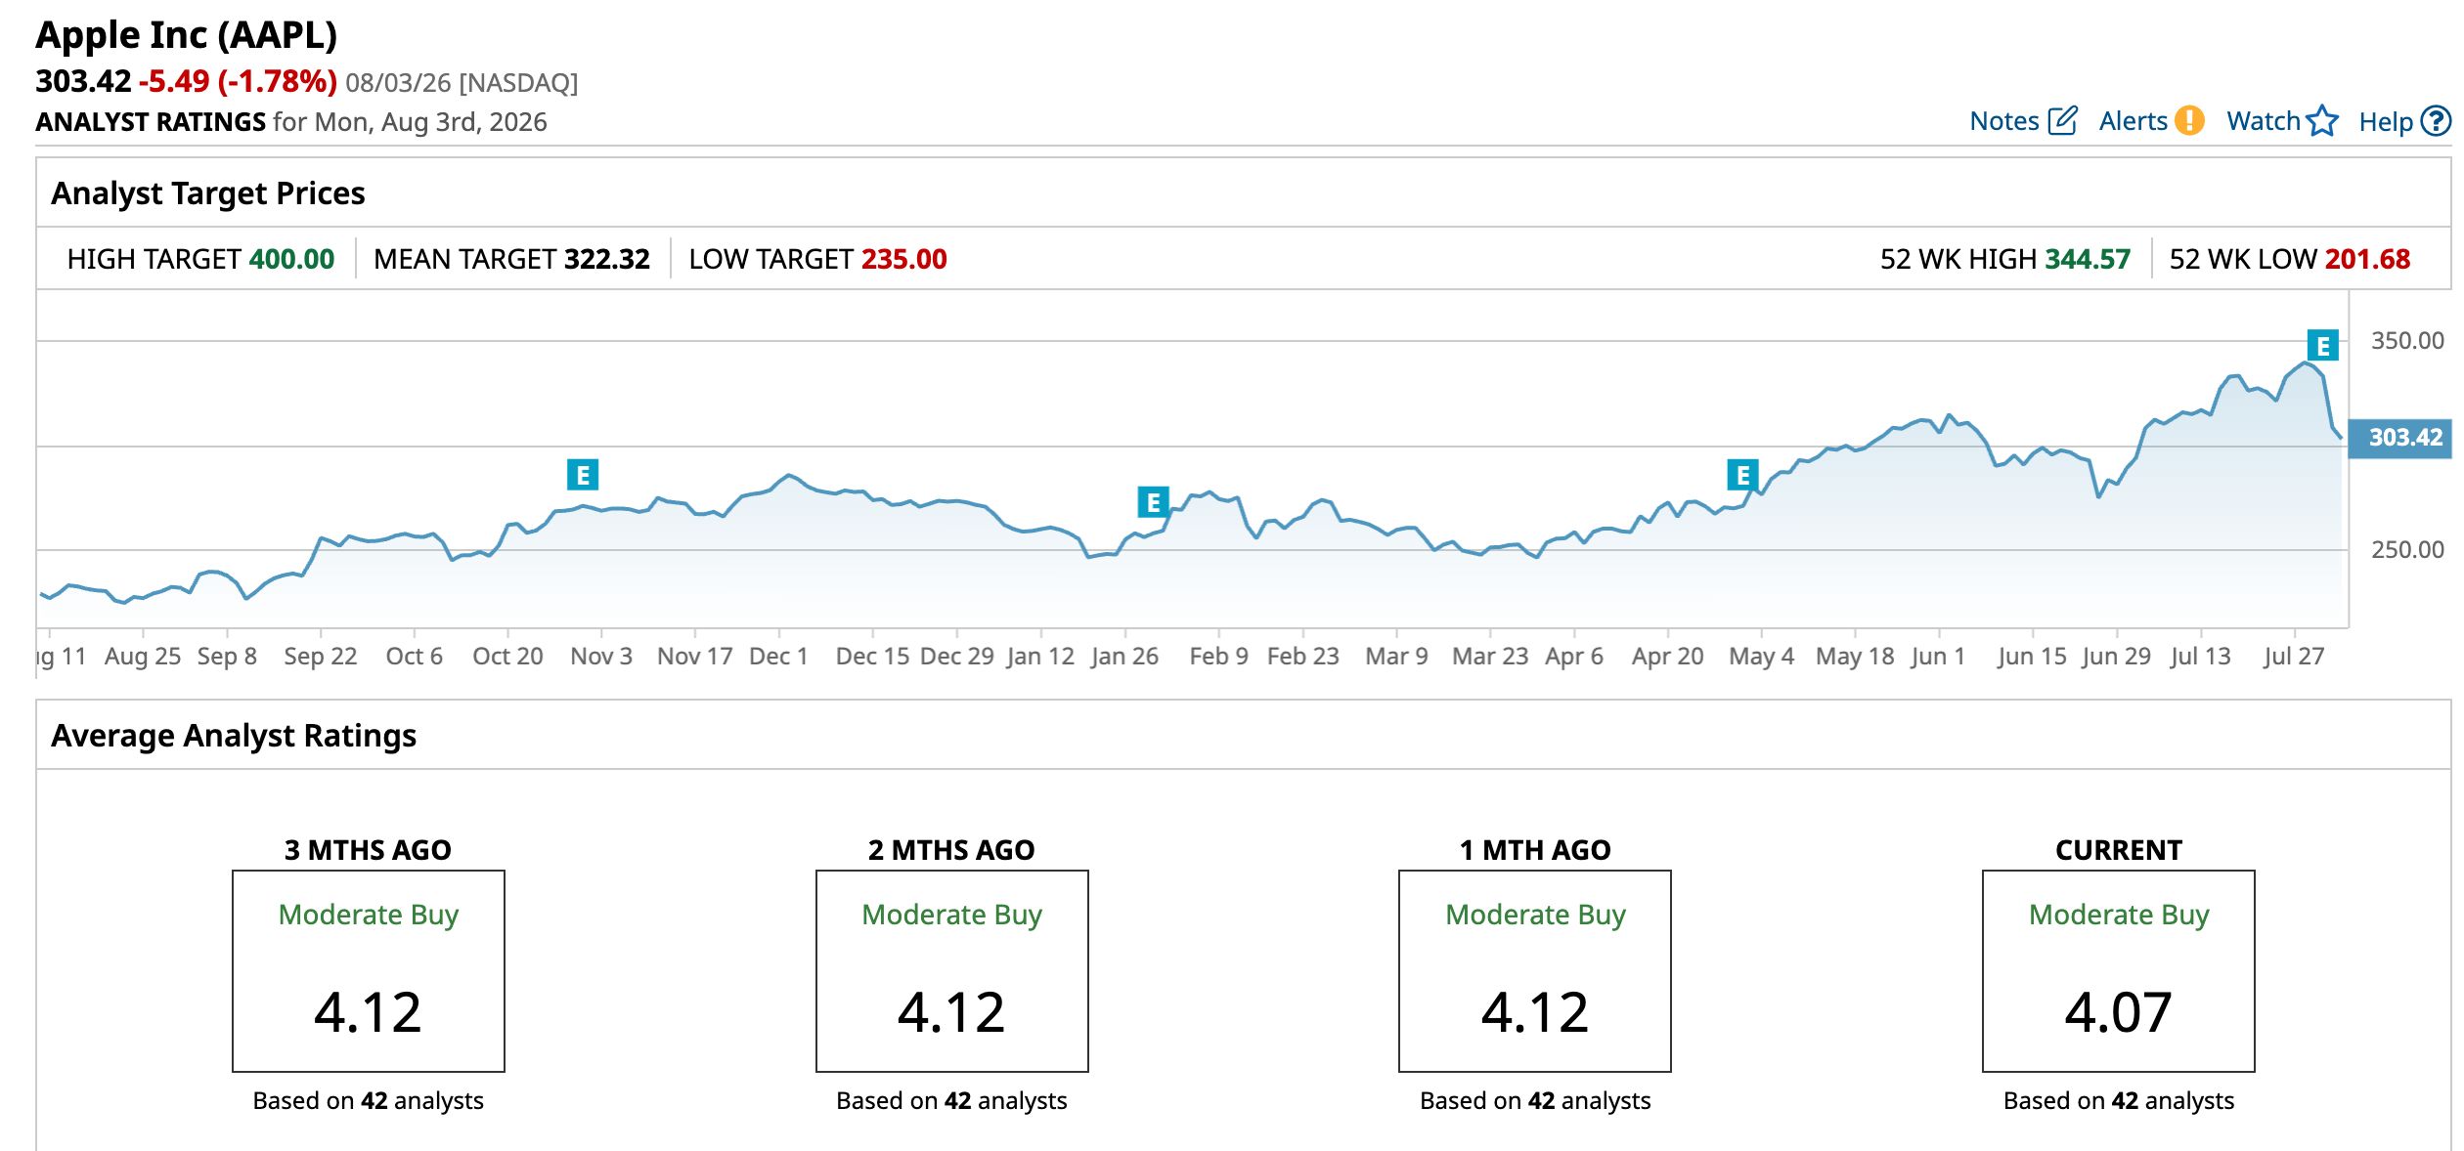Screen dimensions: 2464x1151
Task: Click the Watch link
Action: 2263,121
